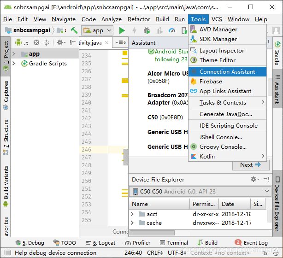The image size is (283, 258).
Task: Open Android view selector dropdown
Action: pos(22,42)
